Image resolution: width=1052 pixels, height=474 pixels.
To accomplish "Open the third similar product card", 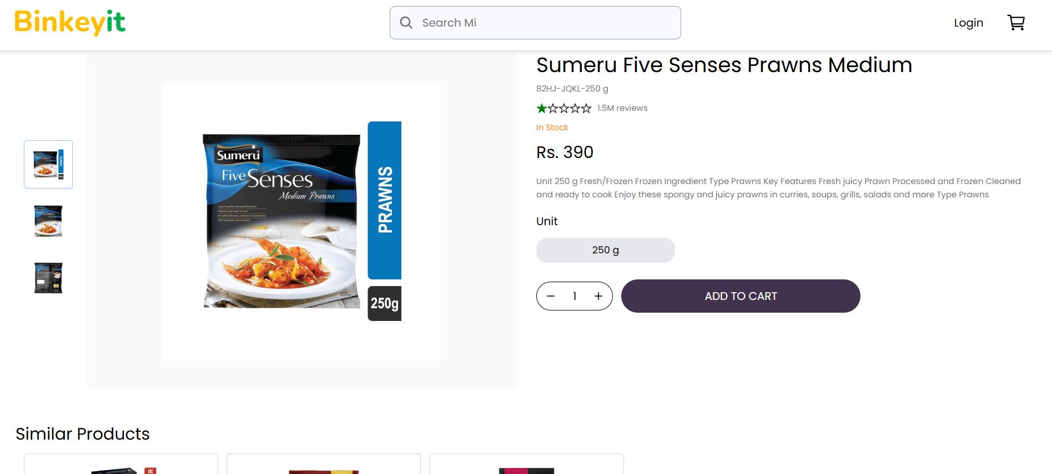I will 526,465.
